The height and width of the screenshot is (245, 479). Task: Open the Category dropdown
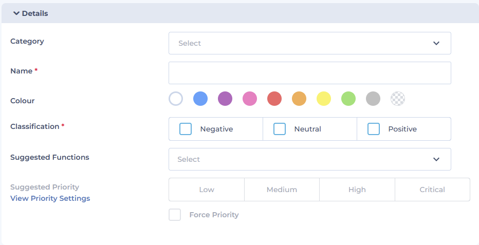point(310,43)
